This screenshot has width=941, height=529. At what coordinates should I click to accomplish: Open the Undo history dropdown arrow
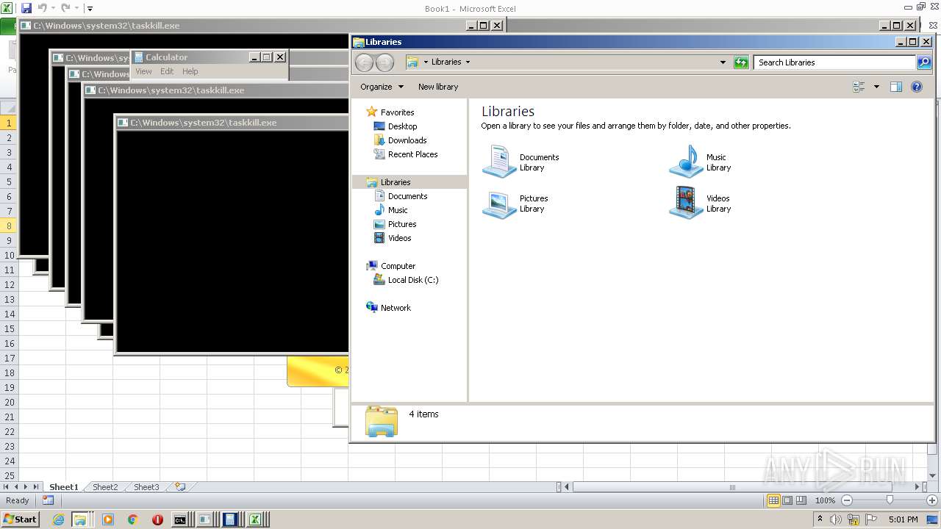(53, 8)
